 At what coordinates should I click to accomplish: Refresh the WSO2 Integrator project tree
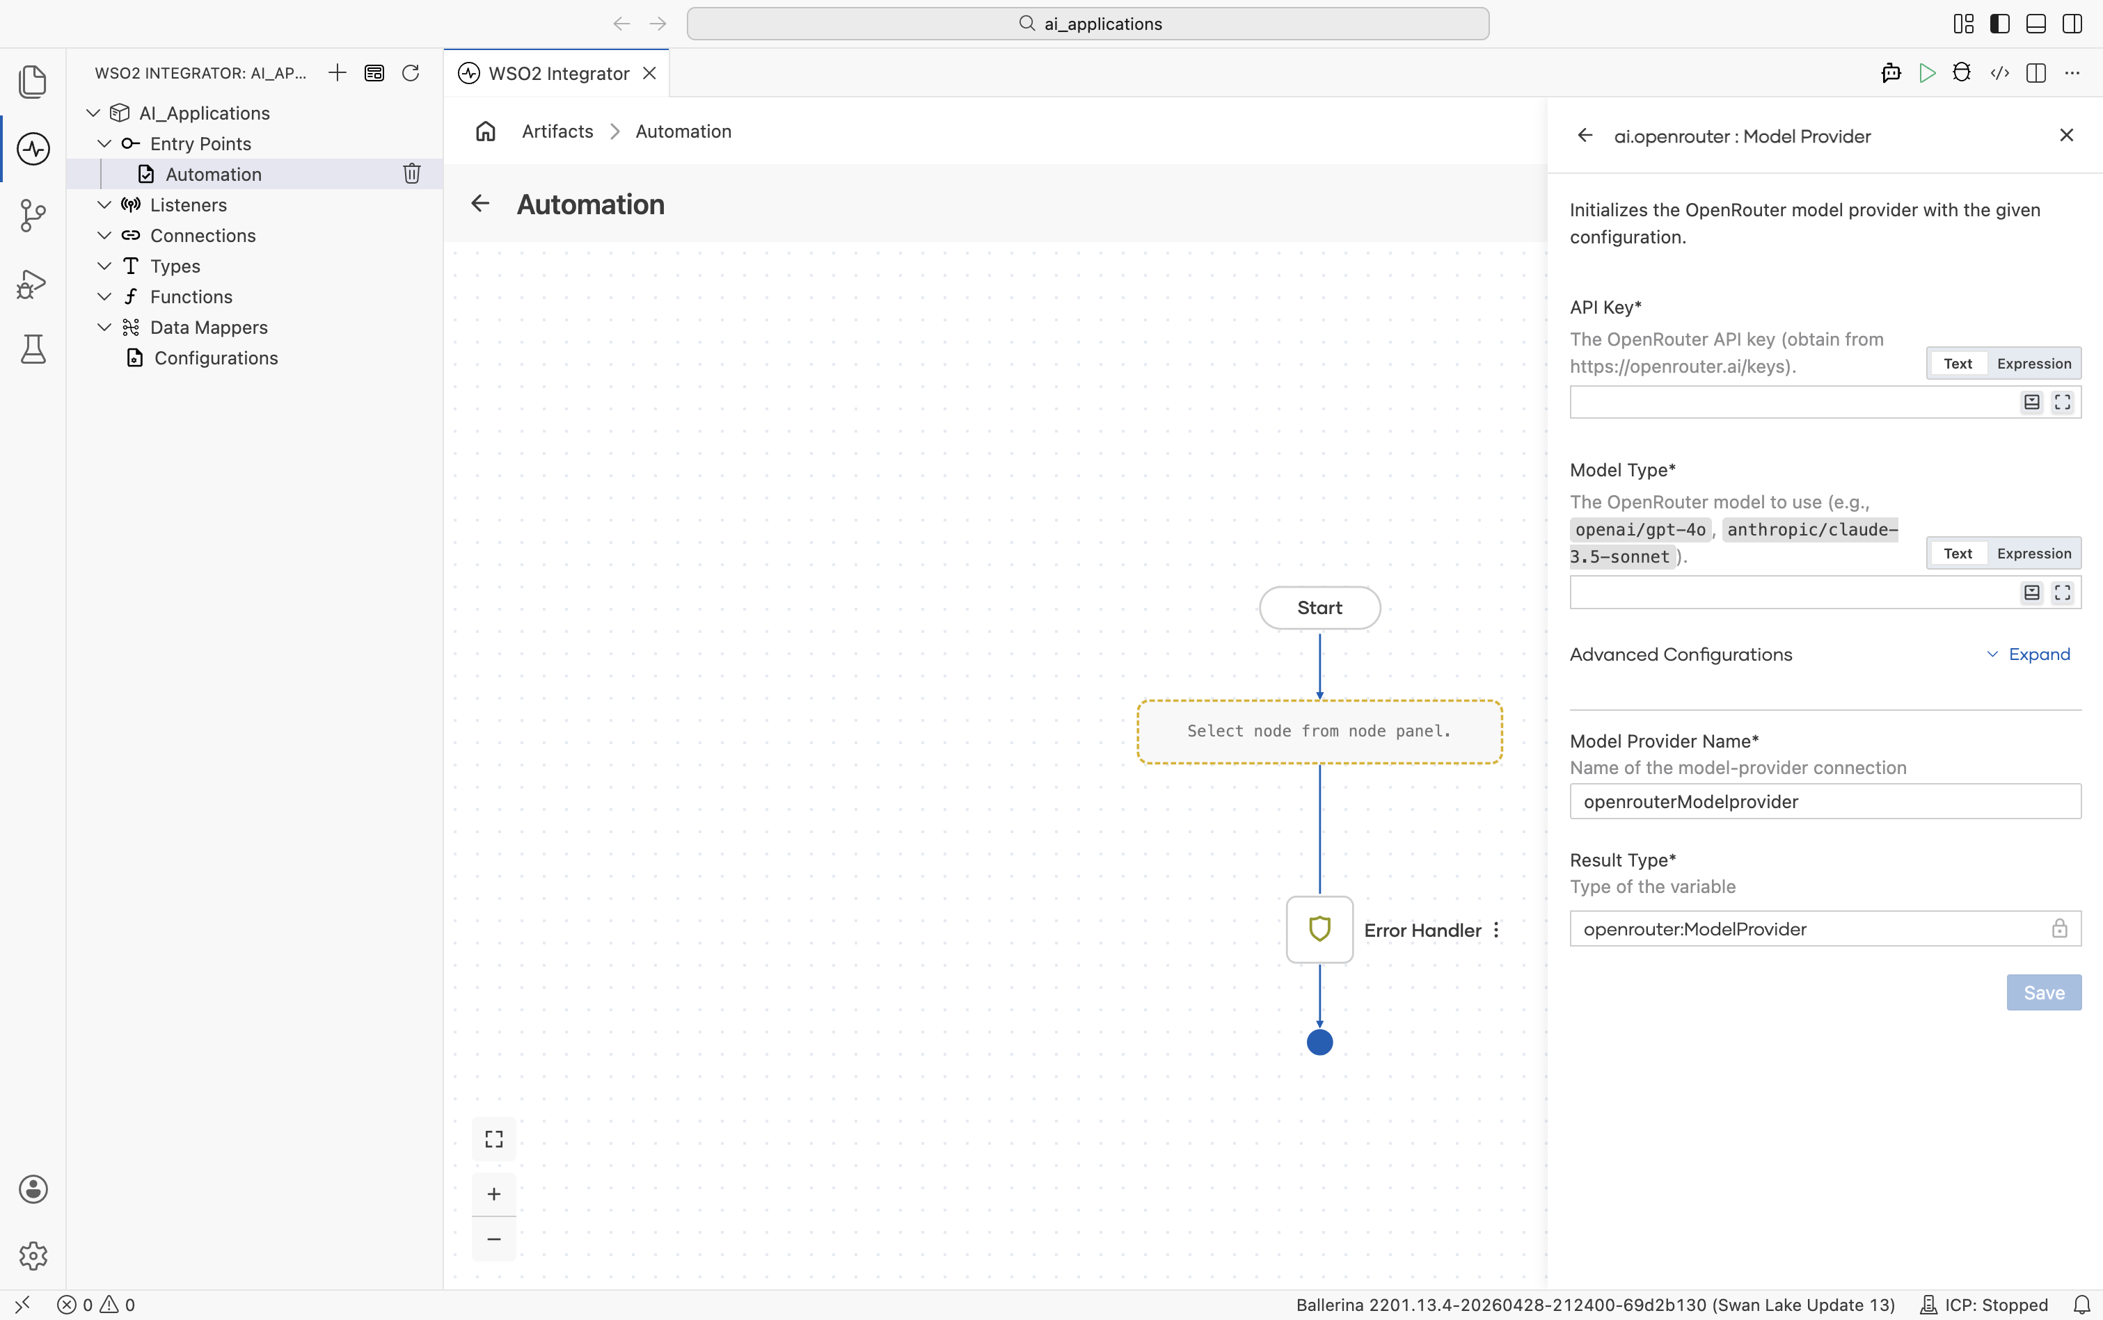point(411,73)
